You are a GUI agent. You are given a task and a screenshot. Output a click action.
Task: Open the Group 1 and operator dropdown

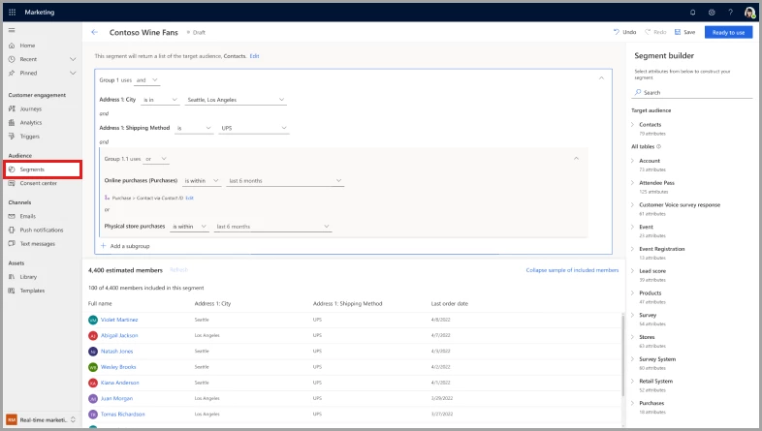(146, 80)
